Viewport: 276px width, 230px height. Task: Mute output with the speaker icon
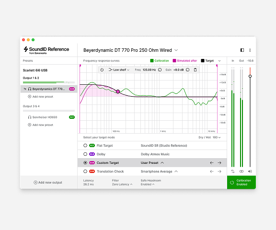[250, 172]
